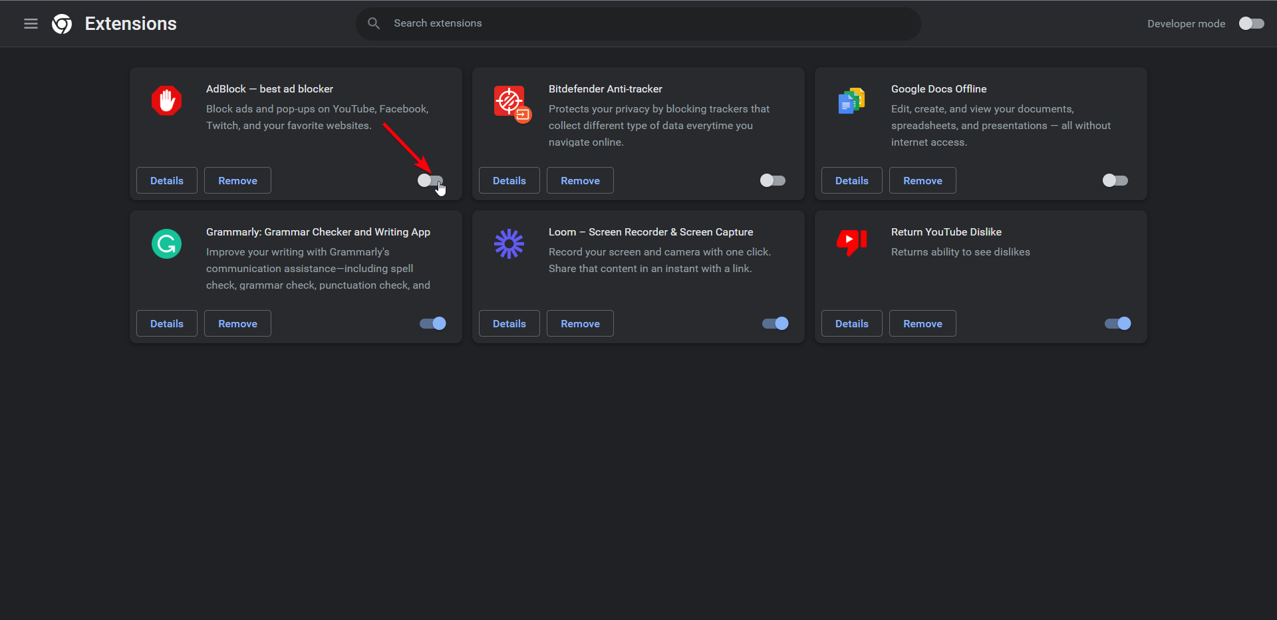Click the Search extensions field
The height and width of the screenshot is (620, 1277).
638,23
